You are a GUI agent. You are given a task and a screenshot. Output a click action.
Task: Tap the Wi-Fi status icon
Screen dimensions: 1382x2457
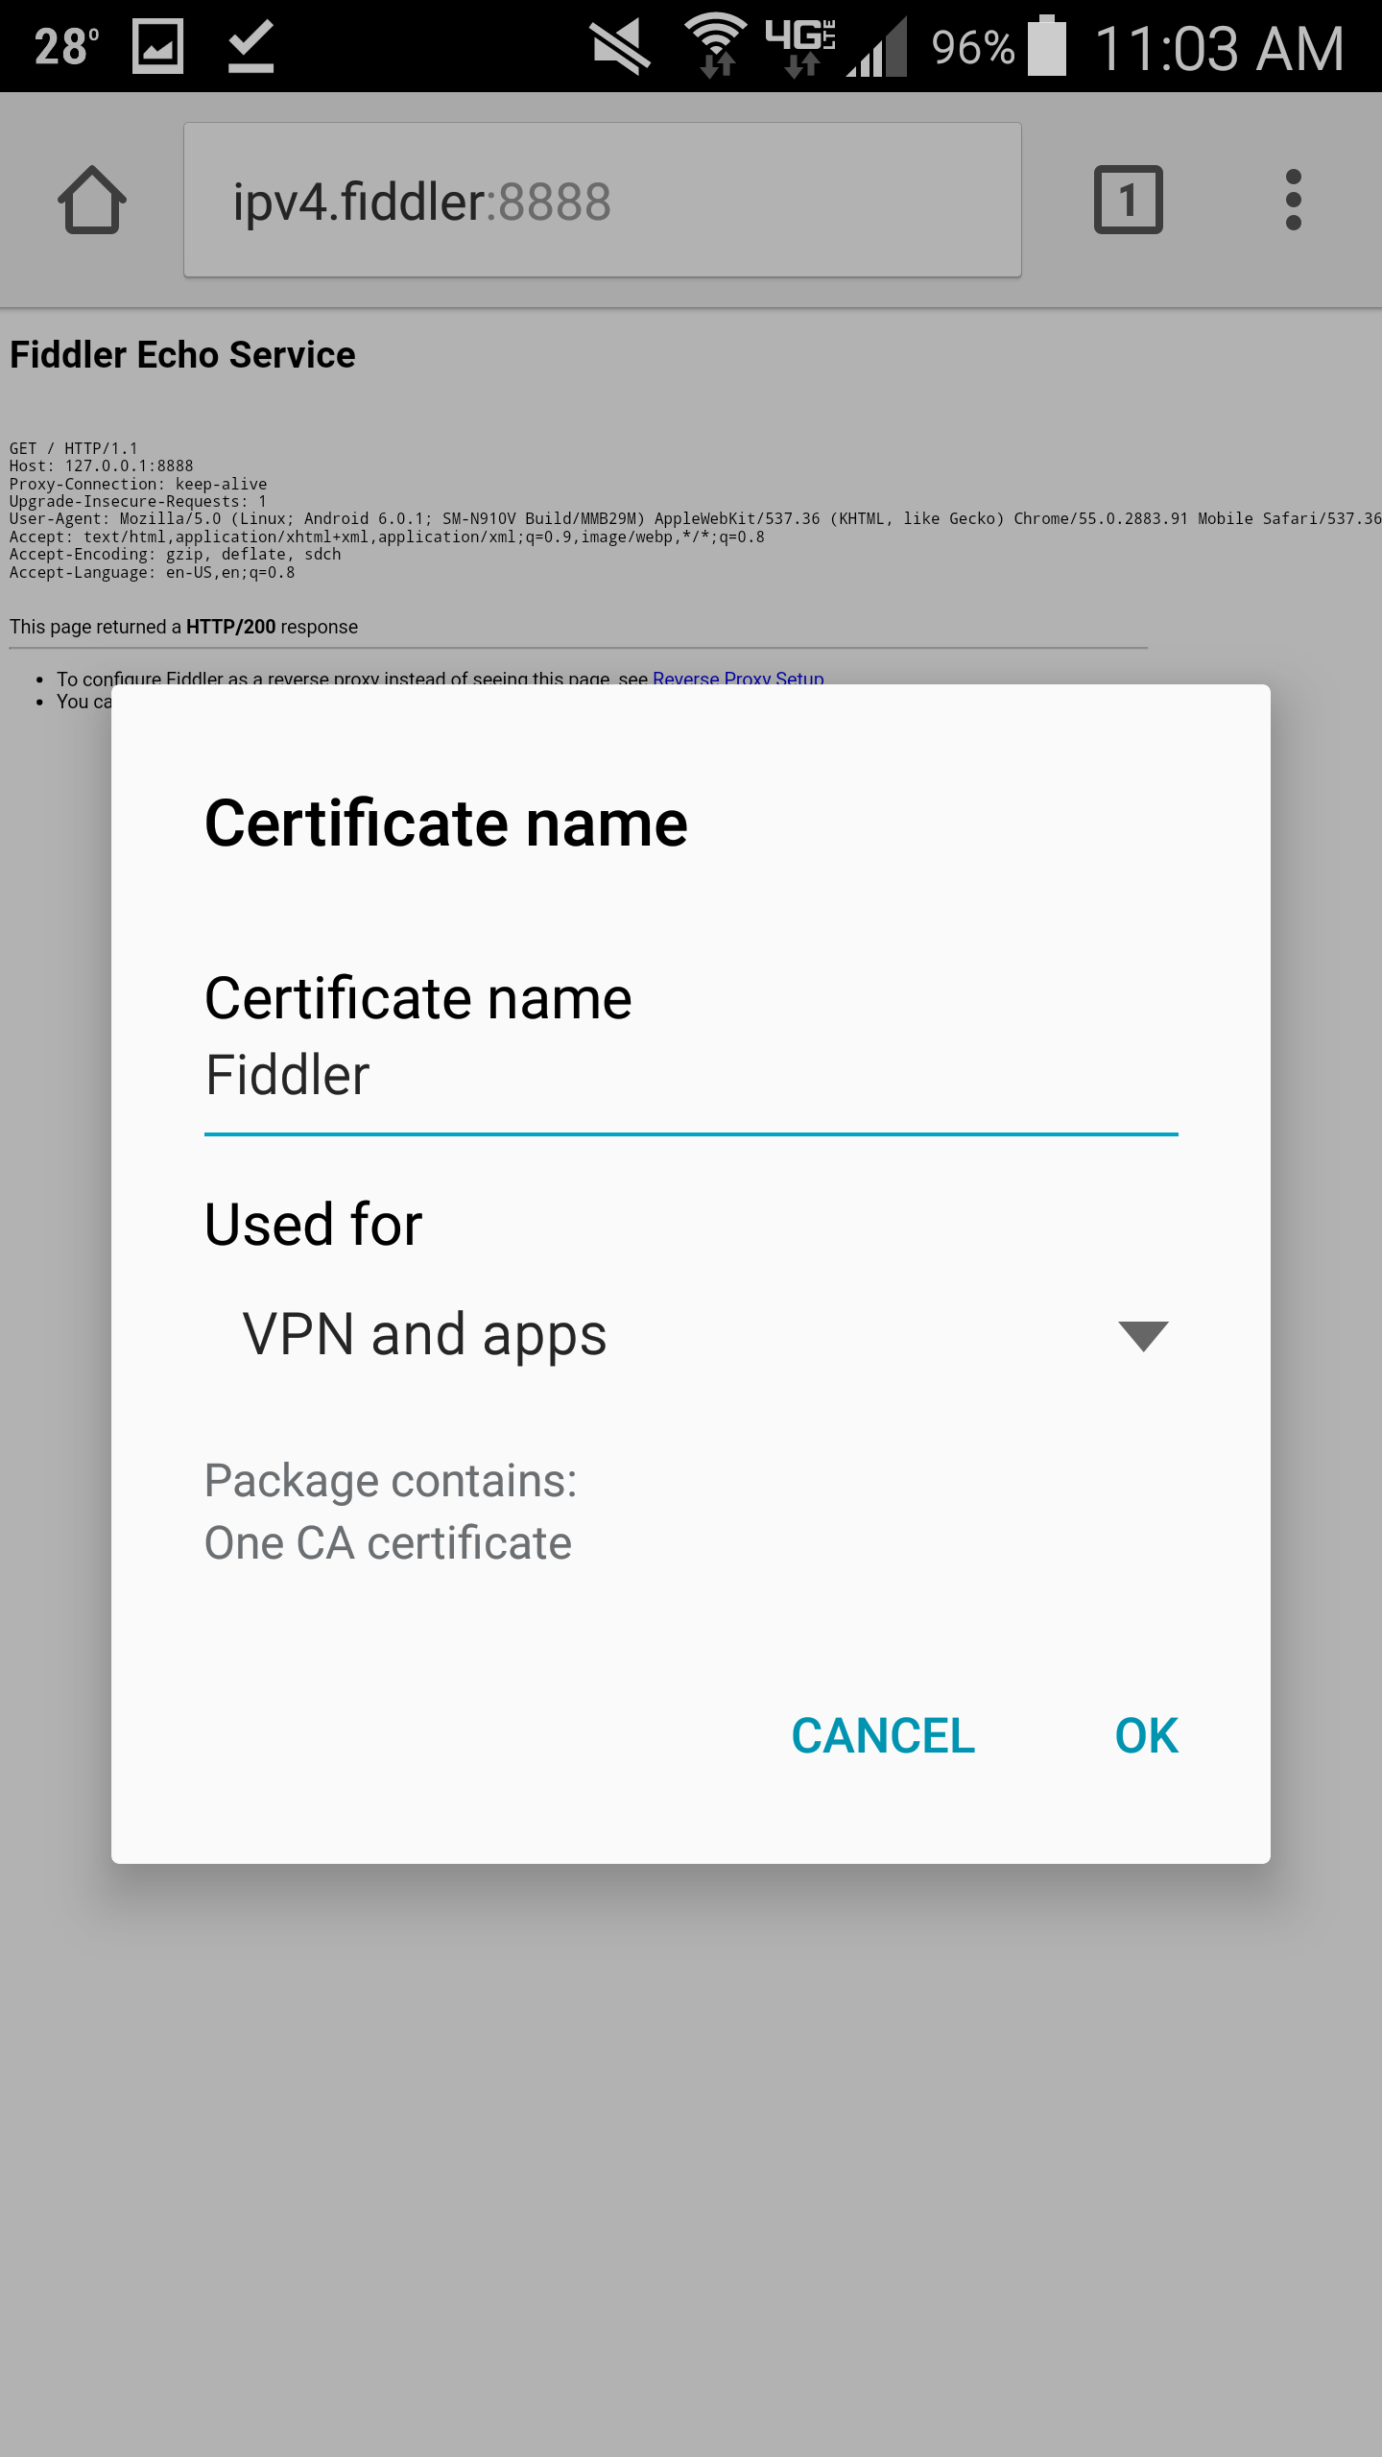(x=716, y=46)
